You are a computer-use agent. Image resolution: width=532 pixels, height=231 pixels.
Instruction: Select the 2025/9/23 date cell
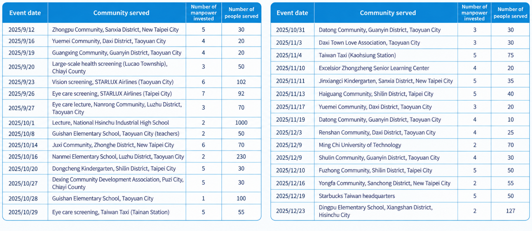[22, 82]
